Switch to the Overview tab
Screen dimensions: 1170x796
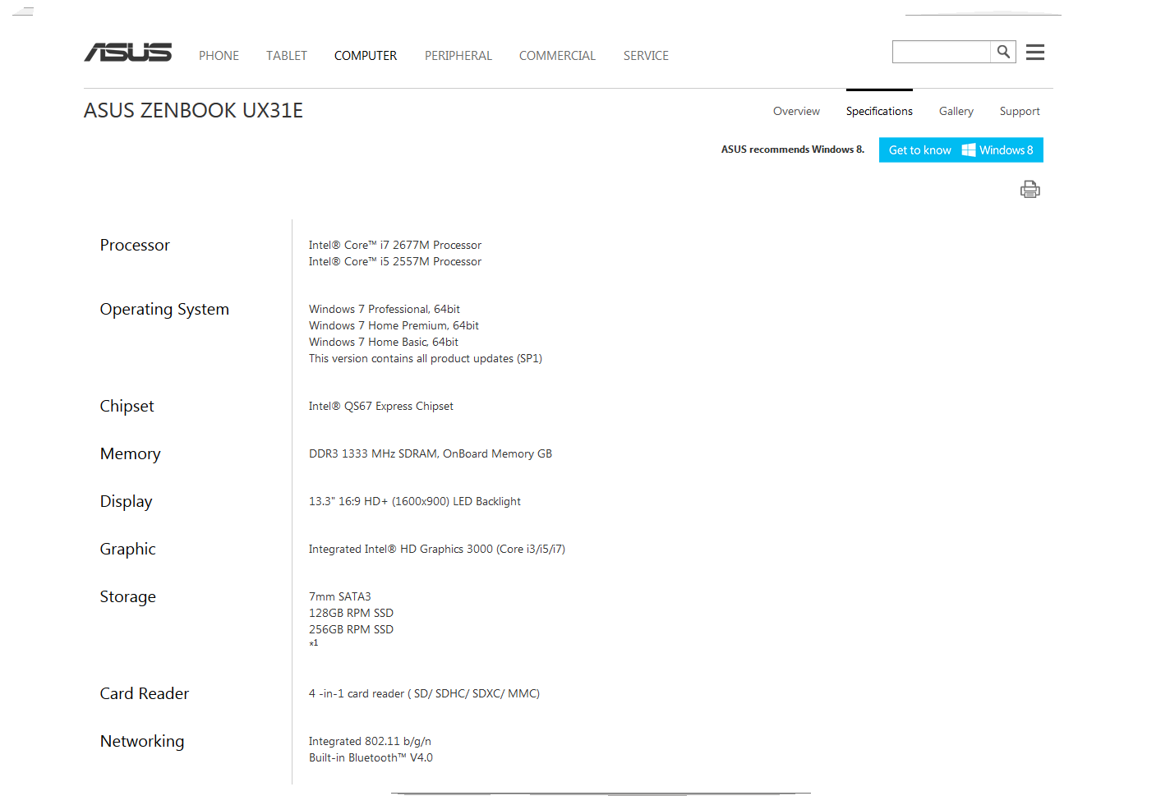point(796,111)
